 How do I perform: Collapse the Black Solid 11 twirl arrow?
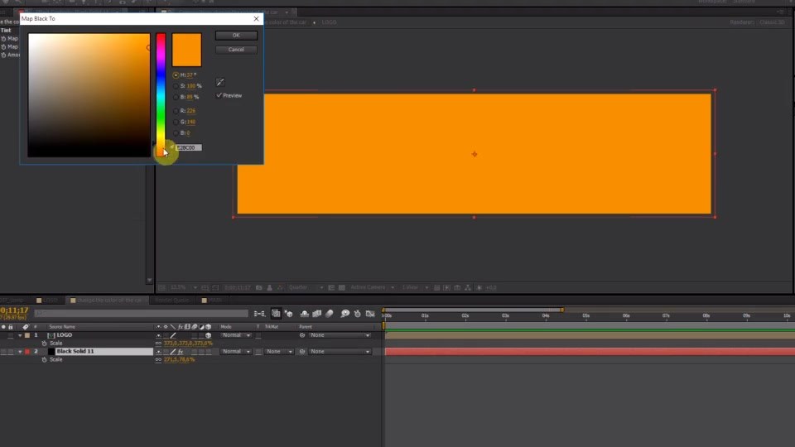coord(20,351)
